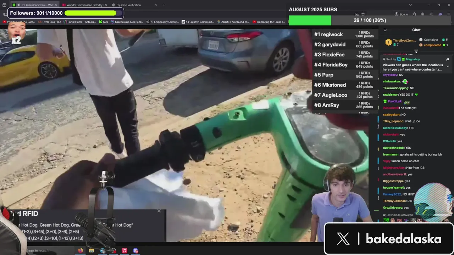The height and width of the screenshot is (255, 454).
Task: Click username nickweight in chat
Action: (x=391, y=135)
